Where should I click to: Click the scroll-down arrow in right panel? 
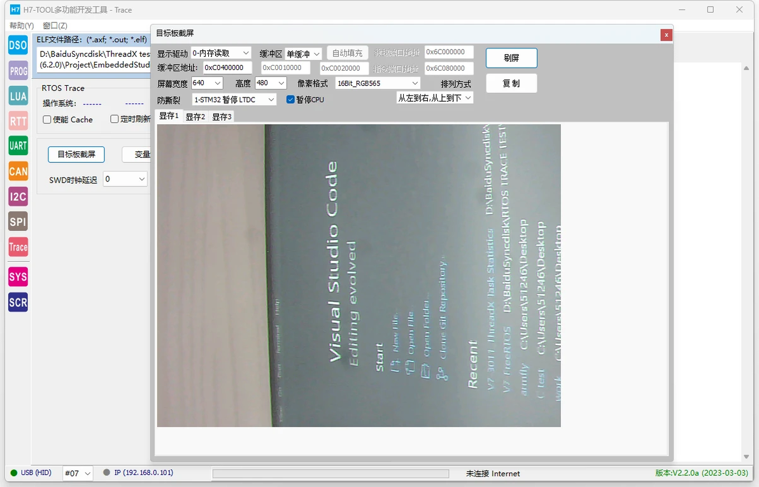(x=746, y=457)
